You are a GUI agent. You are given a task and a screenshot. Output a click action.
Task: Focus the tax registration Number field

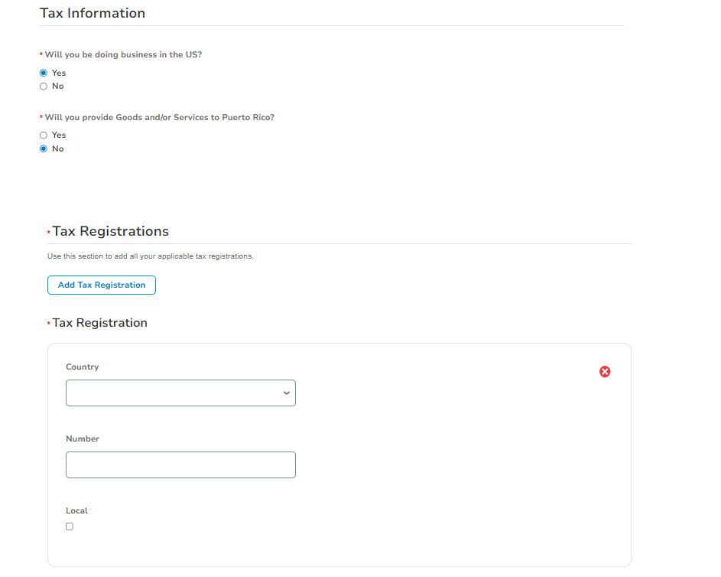(180, 465)
